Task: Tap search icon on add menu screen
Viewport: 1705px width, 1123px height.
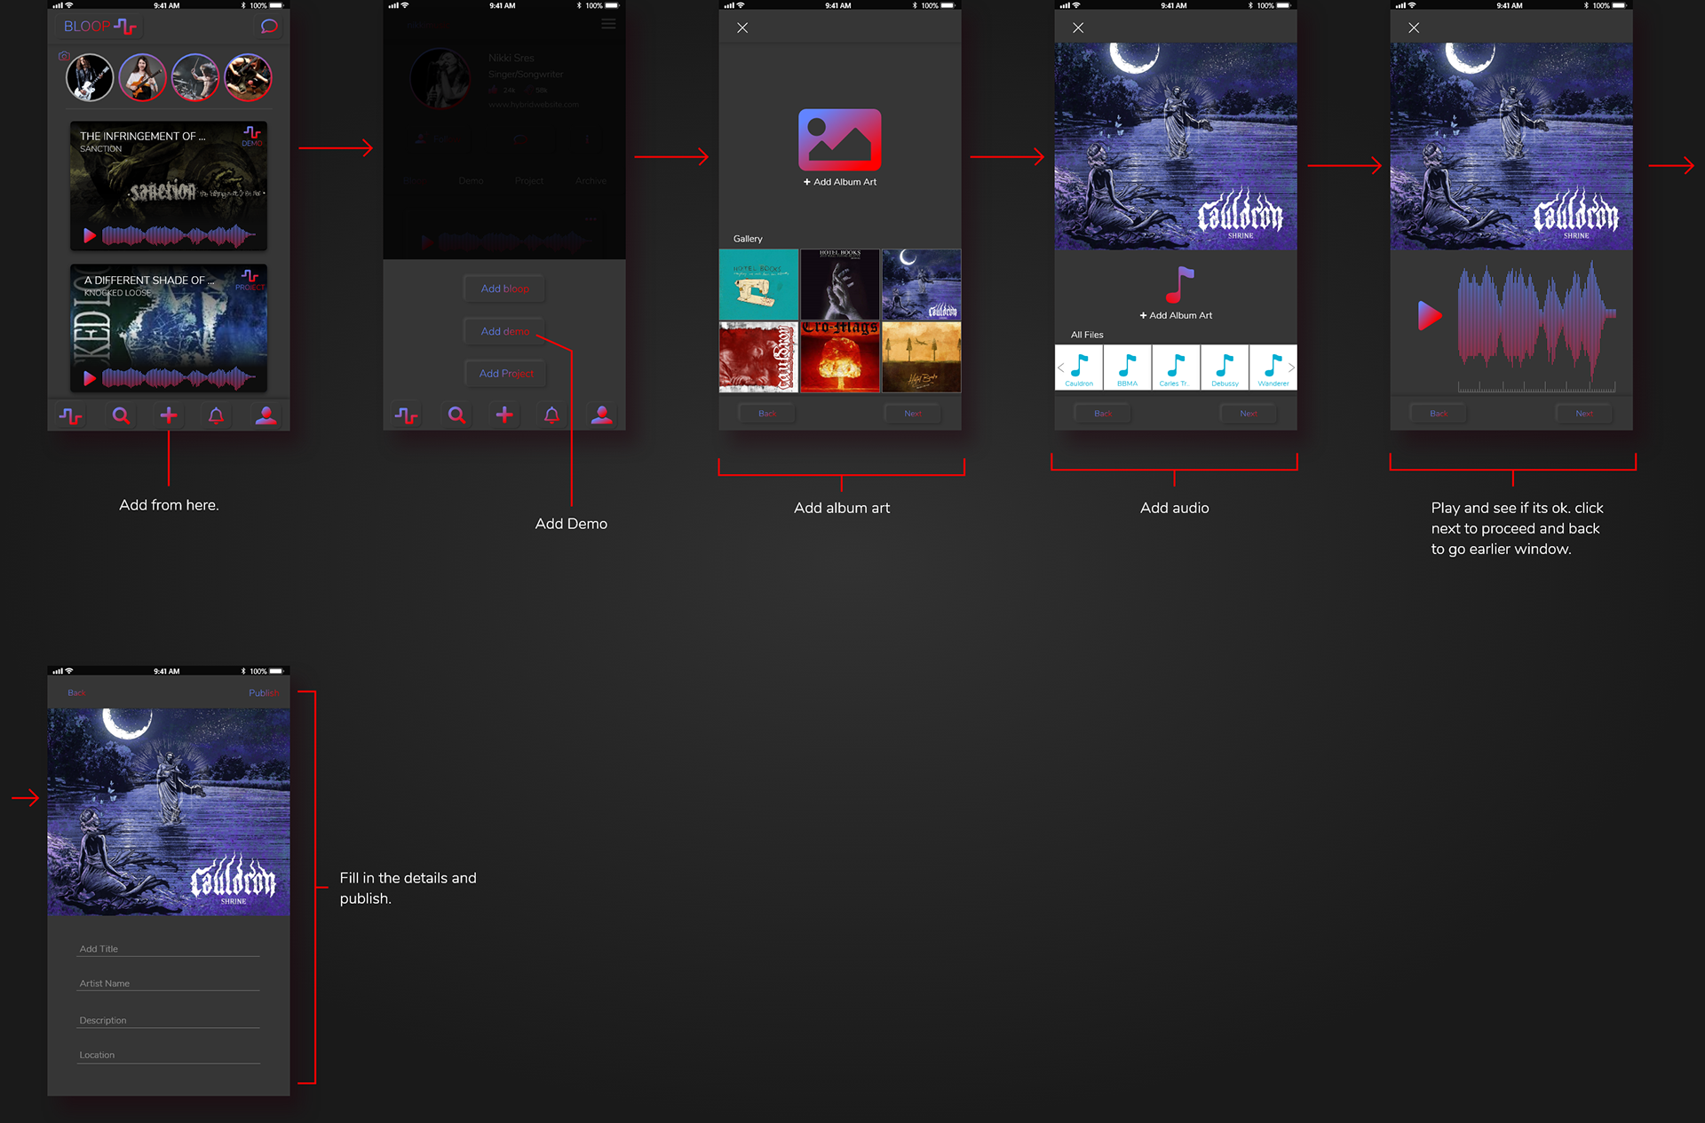Action: (x=456, y=415)
